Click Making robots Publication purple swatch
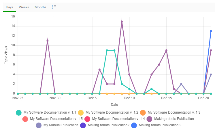 [x=150, y=119]
